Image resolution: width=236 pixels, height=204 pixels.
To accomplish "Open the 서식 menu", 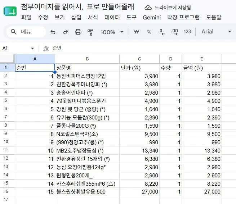I will point(93,17).
